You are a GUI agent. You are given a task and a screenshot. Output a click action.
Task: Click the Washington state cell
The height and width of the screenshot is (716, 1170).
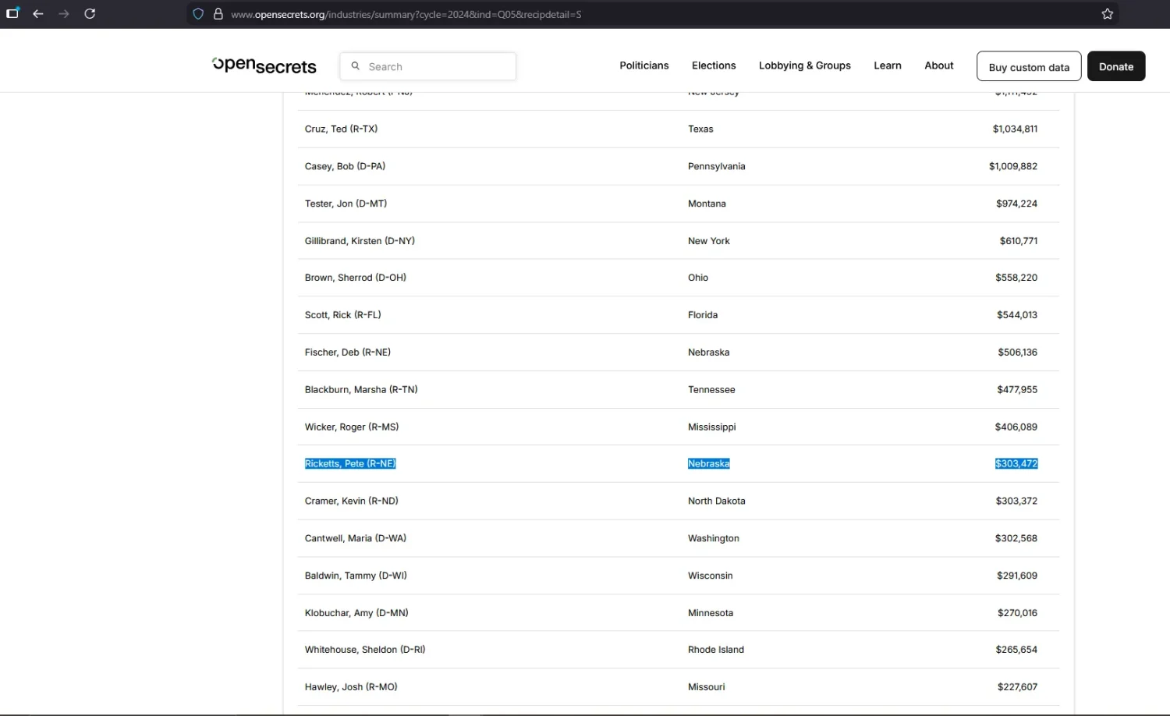point(714,540)
